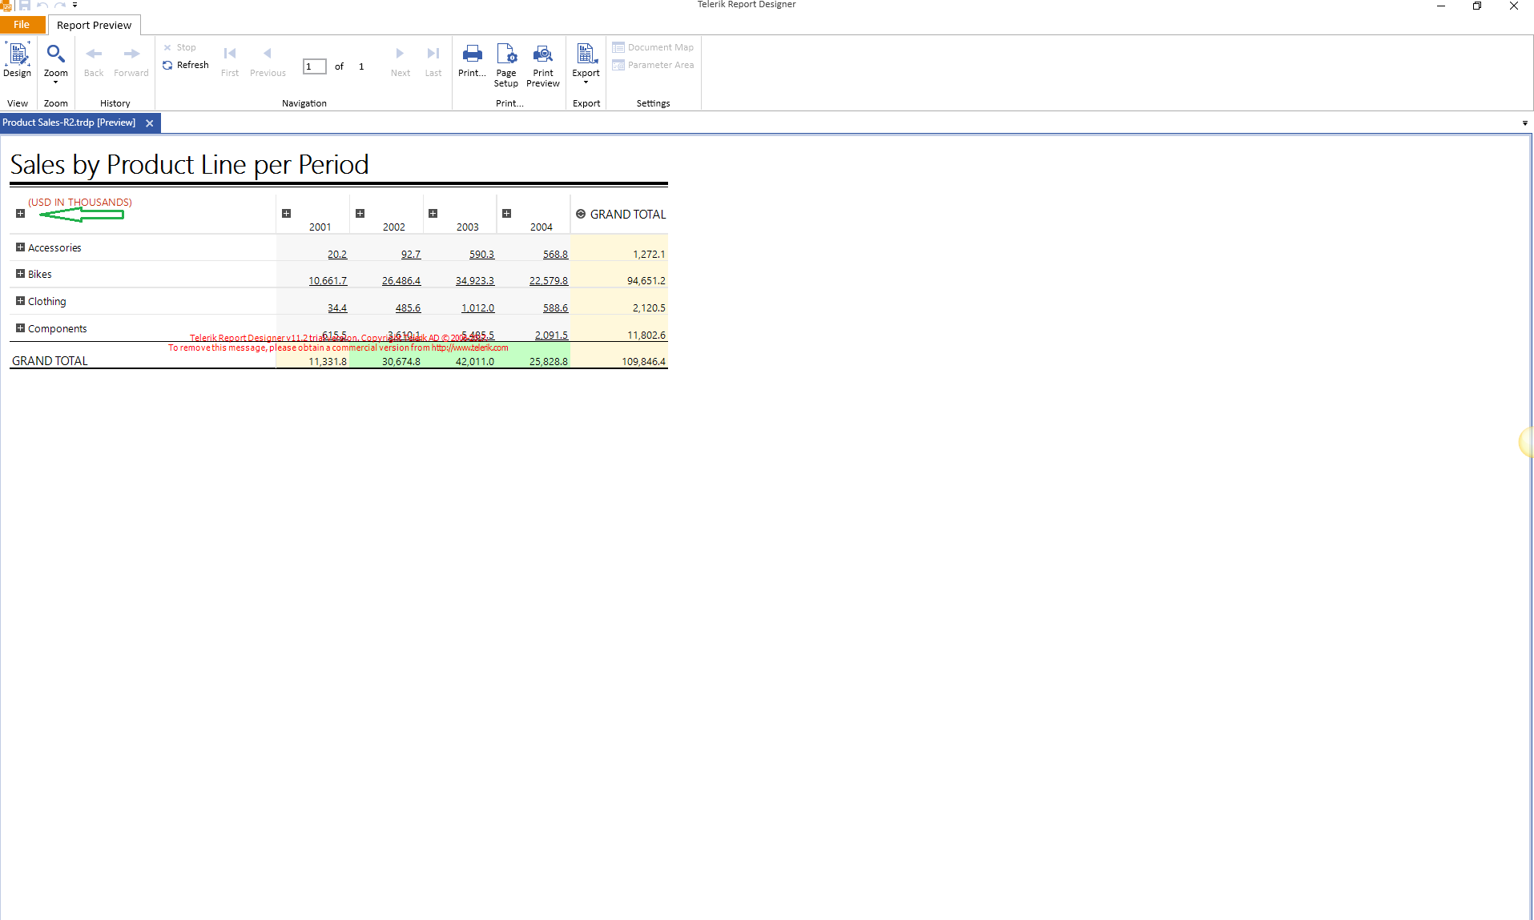Expand the Clothing row
The width and height of the screenshot is (1534, 920).
(x=20, y=300)
